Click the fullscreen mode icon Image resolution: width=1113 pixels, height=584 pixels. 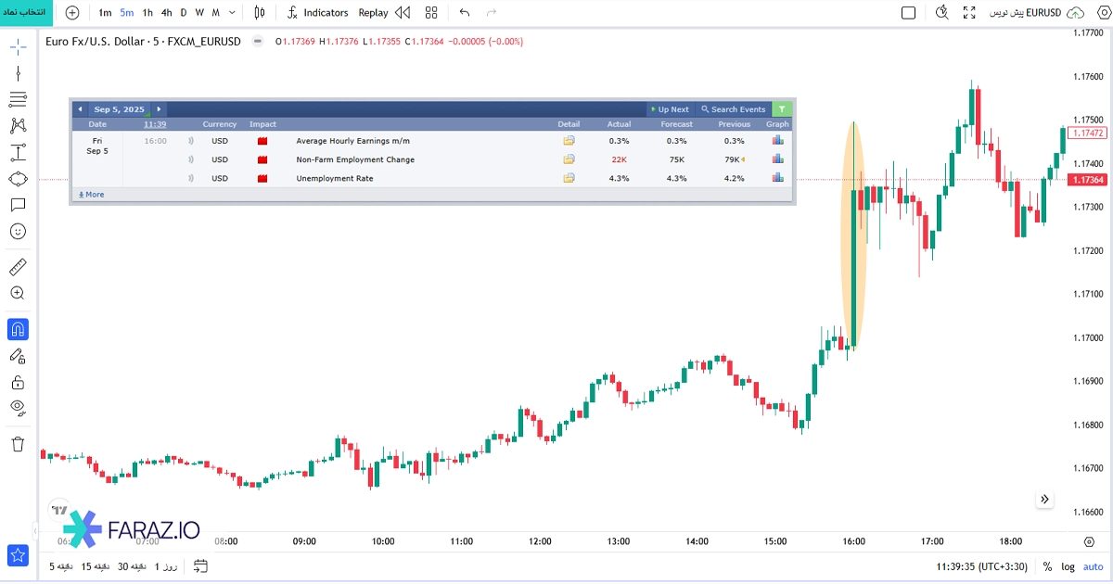pos(969,13)
